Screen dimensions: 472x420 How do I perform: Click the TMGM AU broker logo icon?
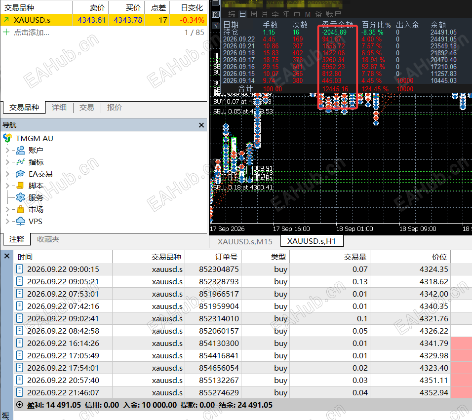(7, 138)
